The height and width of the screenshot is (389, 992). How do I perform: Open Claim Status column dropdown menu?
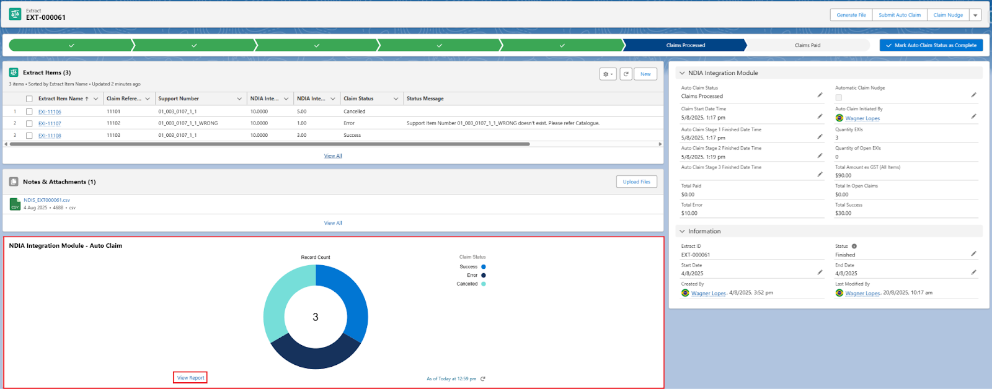[x=396, y=99]
